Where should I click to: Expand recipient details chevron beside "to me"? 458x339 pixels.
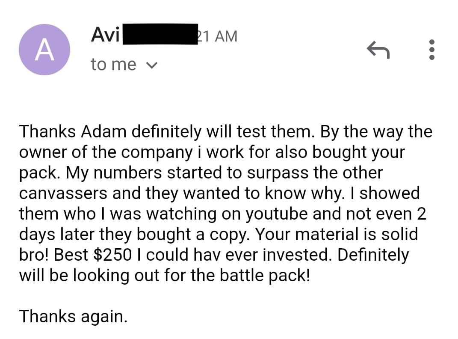151,65
